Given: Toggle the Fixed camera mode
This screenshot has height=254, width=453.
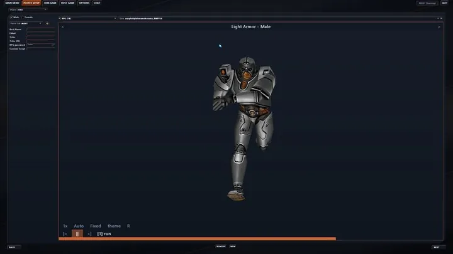Looking at the screenshot, I should pos(96,226).
